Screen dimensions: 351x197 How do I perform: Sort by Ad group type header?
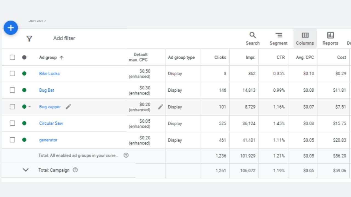(x=181, y=57)
